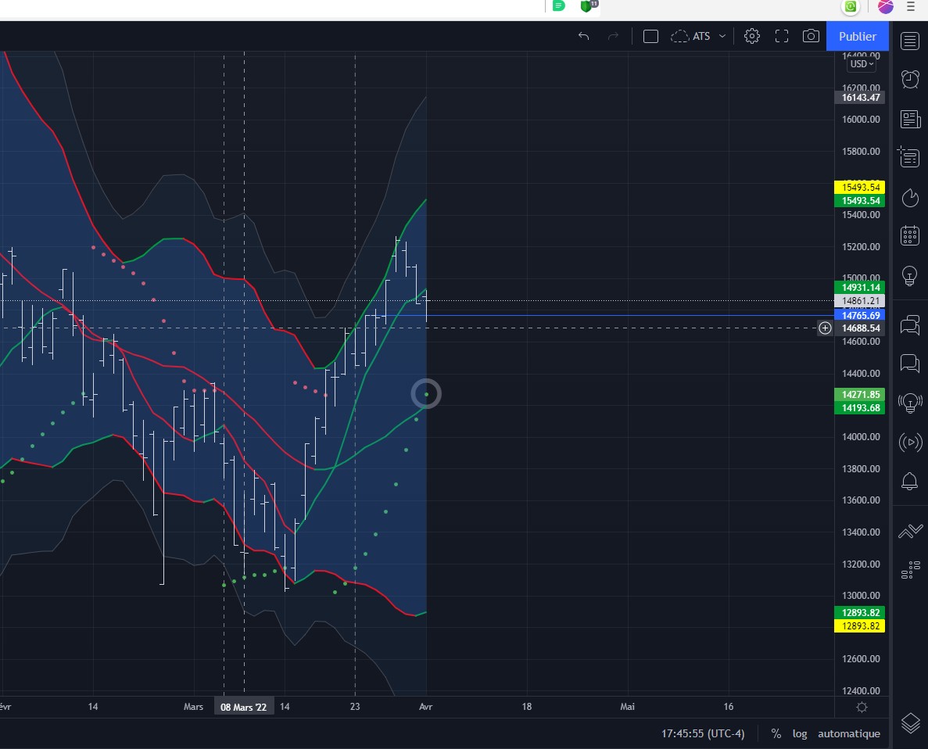
Task: Take a chart snapshot with the camera
Action: (811, 36)
